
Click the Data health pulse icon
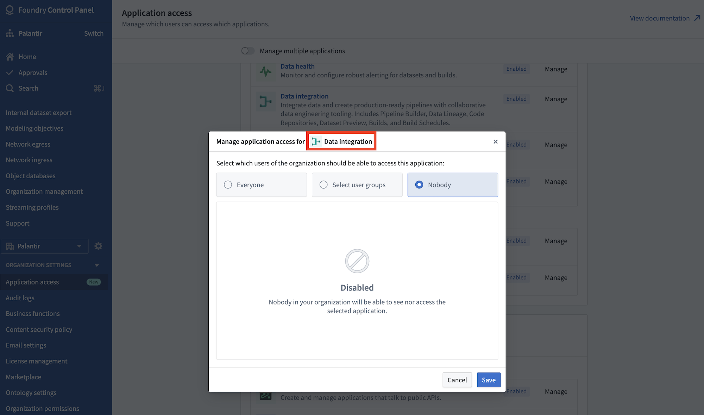click(266, 72)
